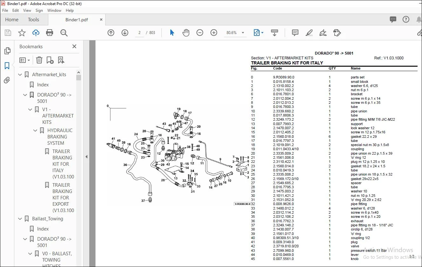
Task: Close the Bookmarks panel
Action: click(x=74, y=46)
